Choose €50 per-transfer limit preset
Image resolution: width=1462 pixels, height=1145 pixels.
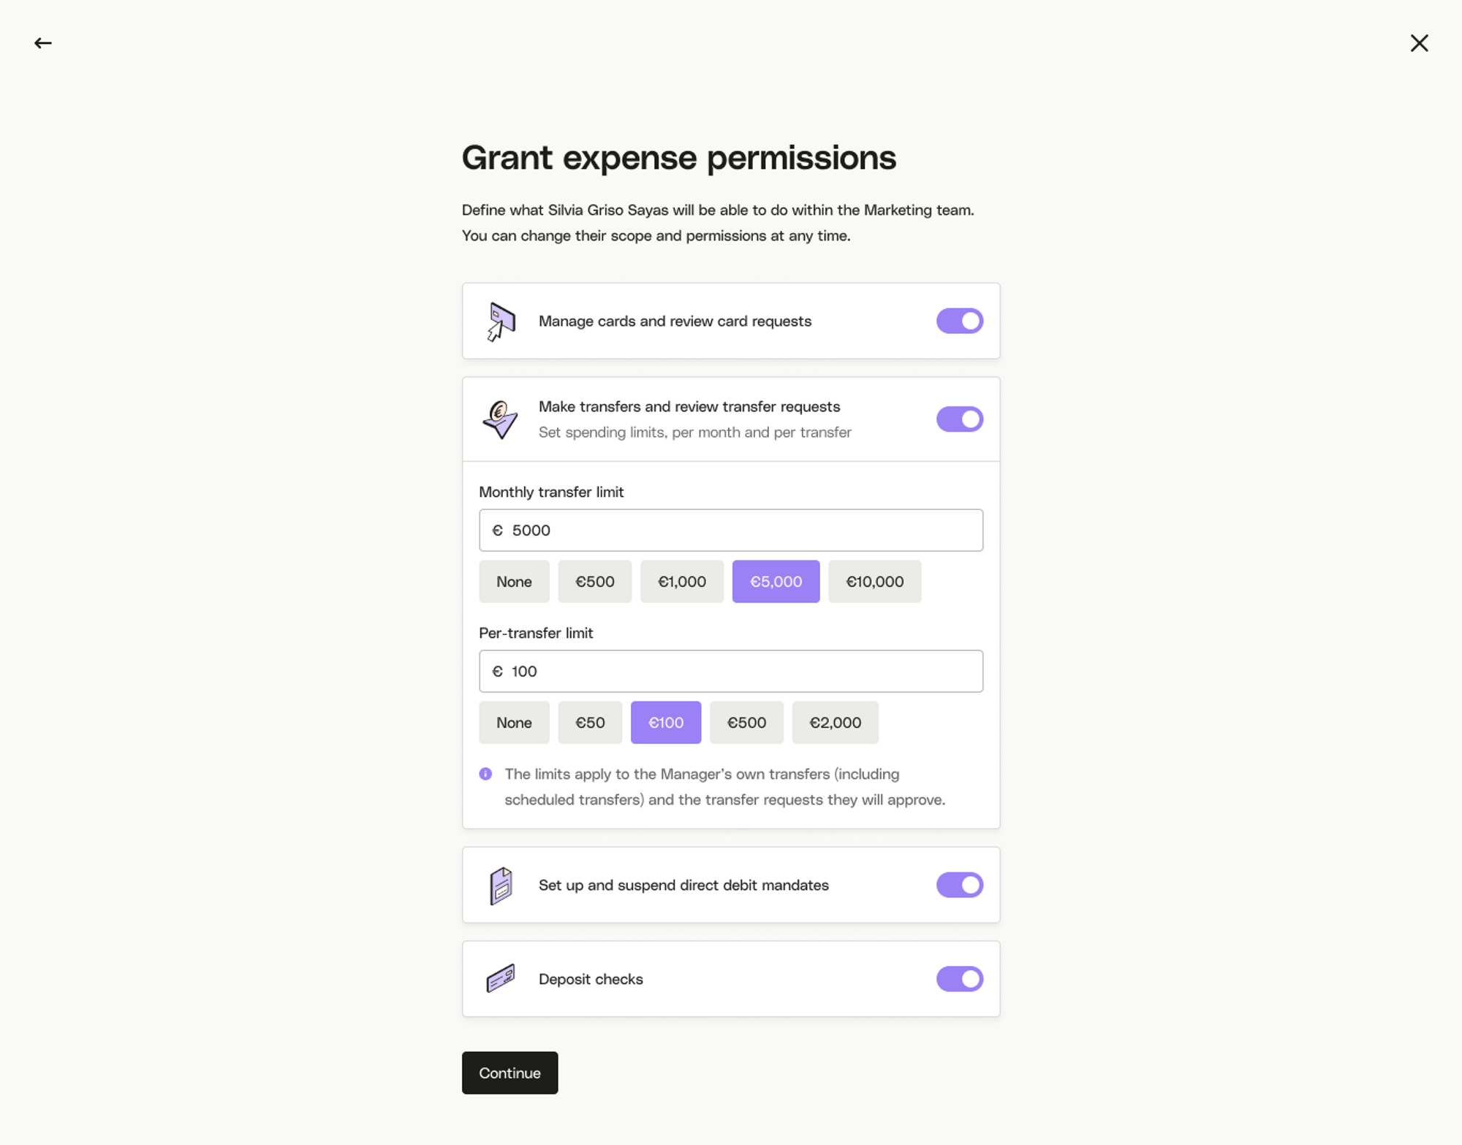590,723
